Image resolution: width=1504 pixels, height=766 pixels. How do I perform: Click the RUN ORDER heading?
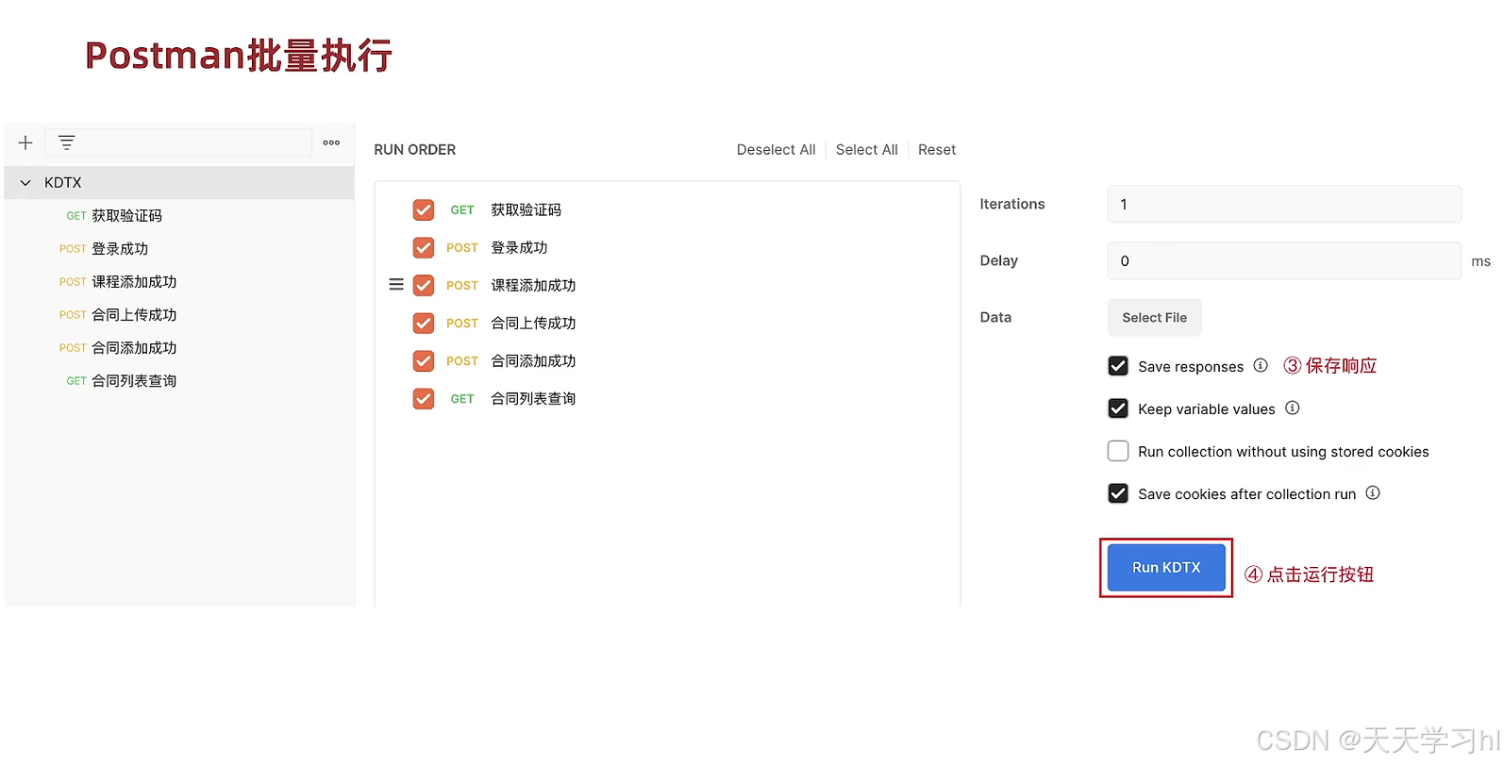click(x=415, y=150)
